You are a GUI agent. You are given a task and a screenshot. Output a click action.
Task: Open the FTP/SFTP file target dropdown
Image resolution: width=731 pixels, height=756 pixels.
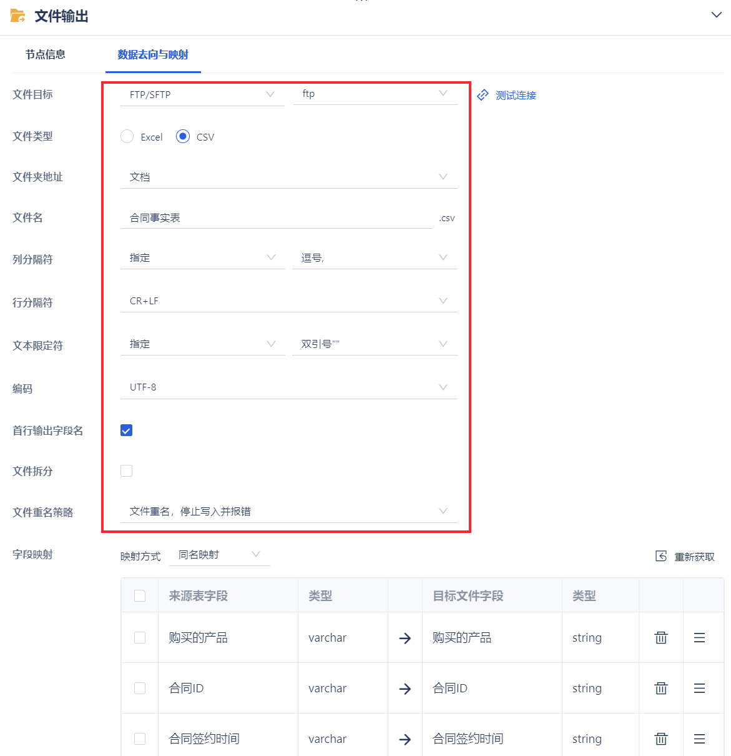pos(202,94)
